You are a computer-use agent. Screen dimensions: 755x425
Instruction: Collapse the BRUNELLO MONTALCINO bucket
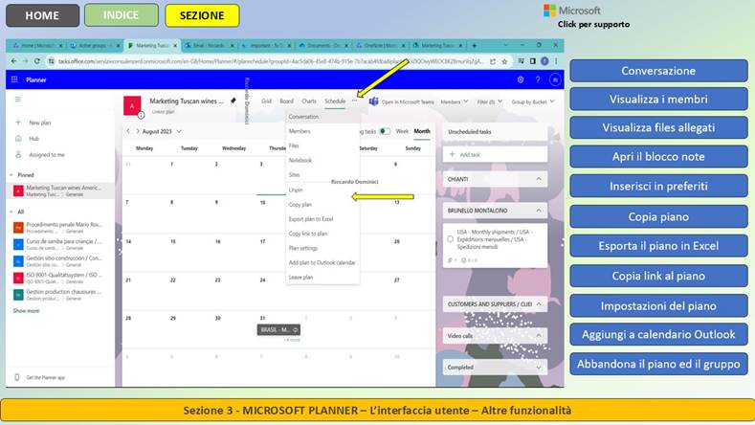pos(539,211)
